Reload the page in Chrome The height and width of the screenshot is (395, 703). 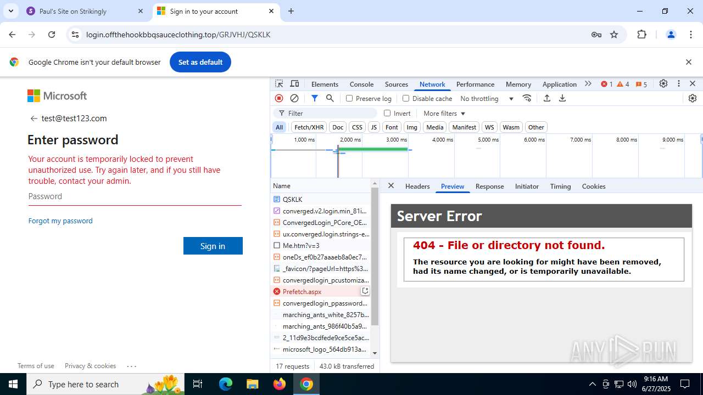click(x=52, y=35)
